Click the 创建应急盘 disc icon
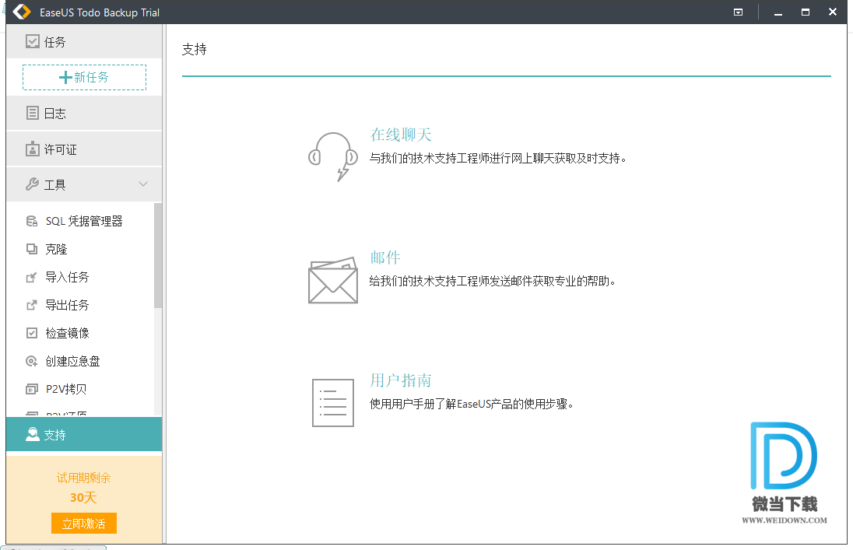This screenshot has width=853, height=550. [x=32, y=361]
